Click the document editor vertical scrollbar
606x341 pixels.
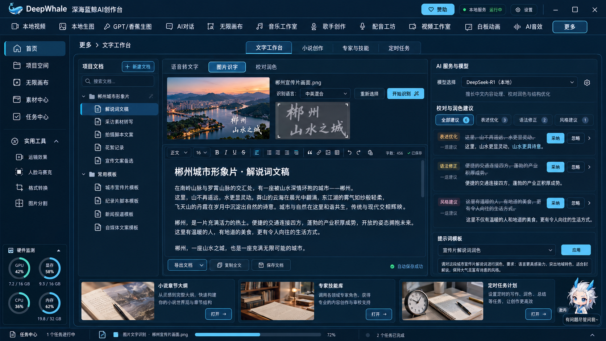[x=423, y=179]
